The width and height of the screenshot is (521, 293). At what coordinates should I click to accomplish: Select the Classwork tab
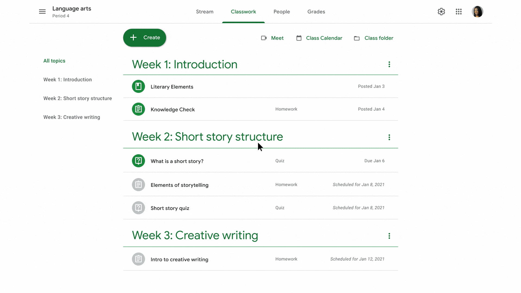point(243,11)
